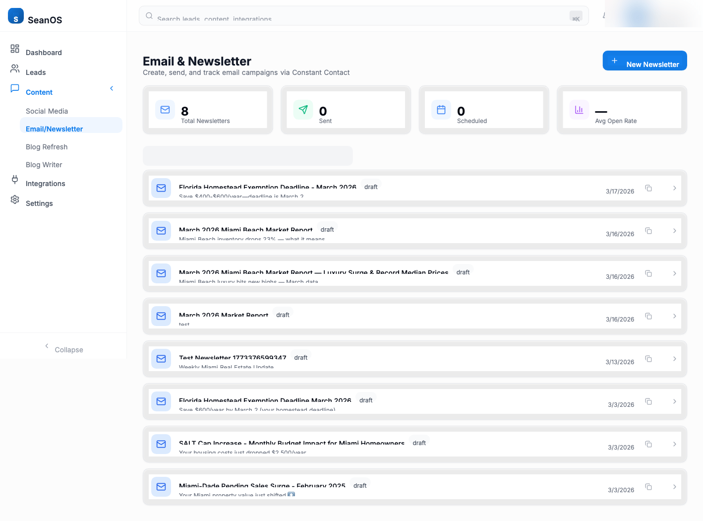Open the Blog Writer section

click(x=44, y=164)
